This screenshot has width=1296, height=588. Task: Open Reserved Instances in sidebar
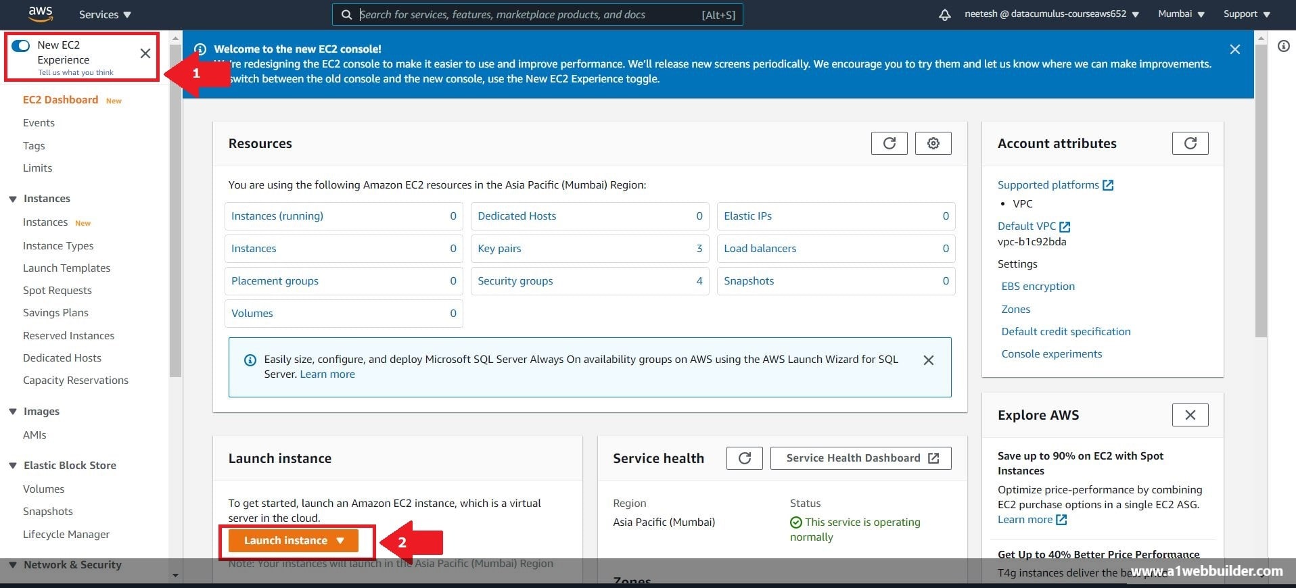tap(68, 336)
